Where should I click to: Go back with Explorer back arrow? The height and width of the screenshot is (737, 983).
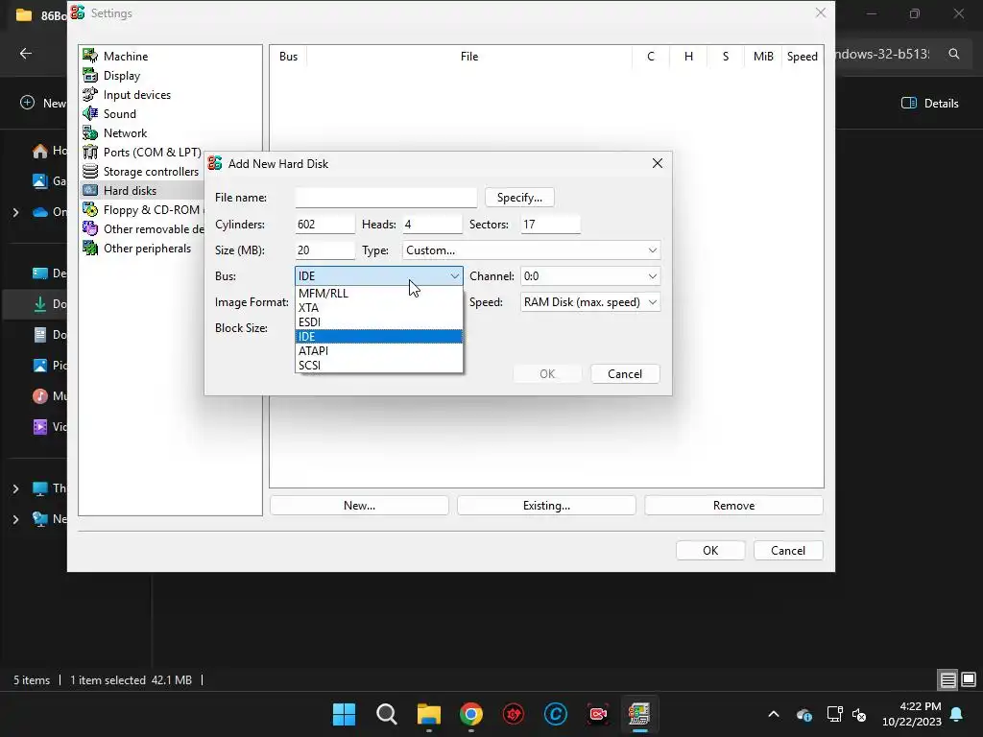pyautogui.click(x=26, y=54)
